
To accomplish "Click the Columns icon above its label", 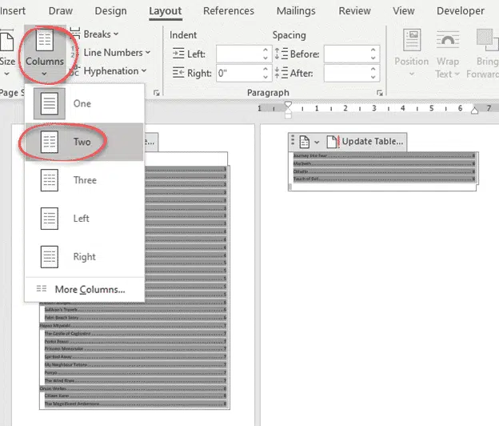I will click(x=45, y=39).
